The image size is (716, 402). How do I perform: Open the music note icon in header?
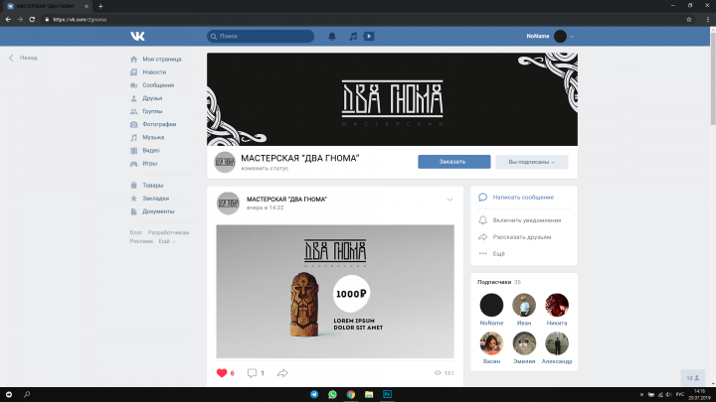353,36
